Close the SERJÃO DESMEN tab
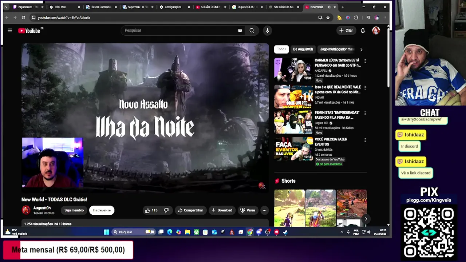The height and width of the screenshot is (262, 466). click(225, 7)
